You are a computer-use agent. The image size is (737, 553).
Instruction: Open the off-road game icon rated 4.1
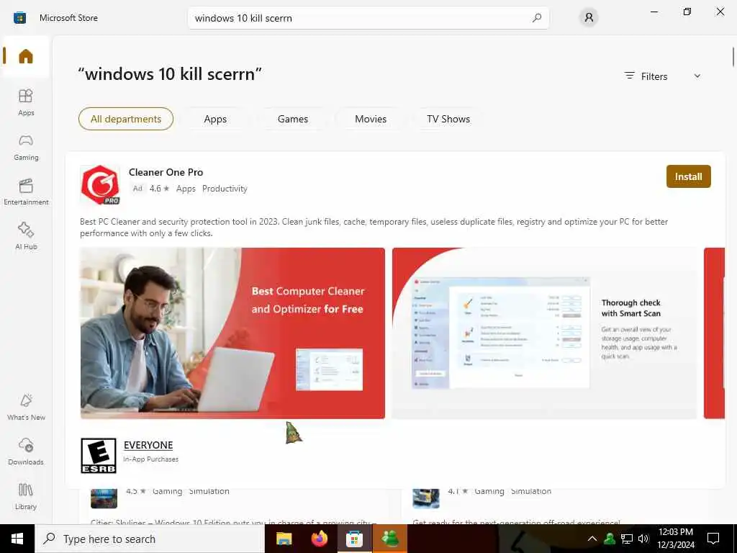pyautogui.click(x=426, y=498)
